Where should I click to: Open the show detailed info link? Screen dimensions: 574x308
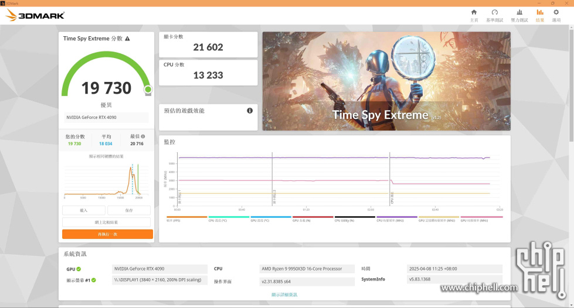click(x=284, y=295)
